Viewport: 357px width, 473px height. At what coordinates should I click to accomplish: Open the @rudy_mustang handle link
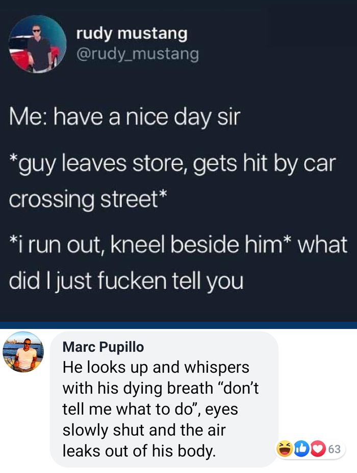[138, 54]
